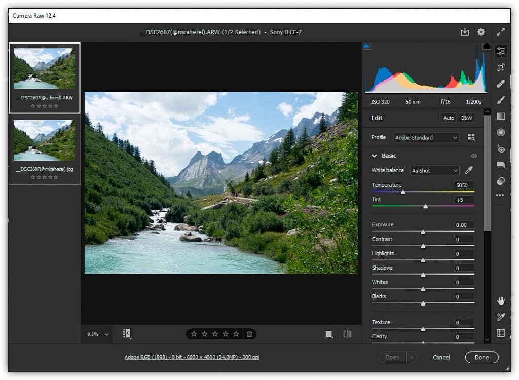The width and height of the screenshot is (519, 380).
Task: Select the Red Eye removal tool
Action: pos(500,148)
